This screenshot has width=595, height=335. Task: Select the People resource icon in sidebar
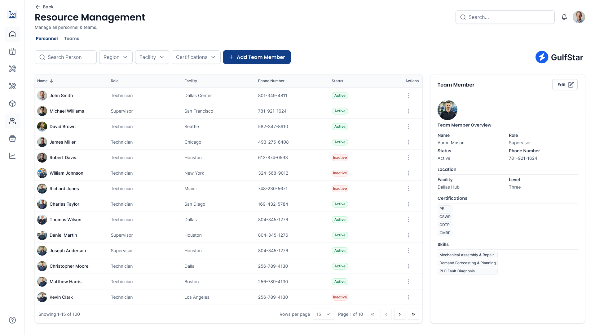12,121
